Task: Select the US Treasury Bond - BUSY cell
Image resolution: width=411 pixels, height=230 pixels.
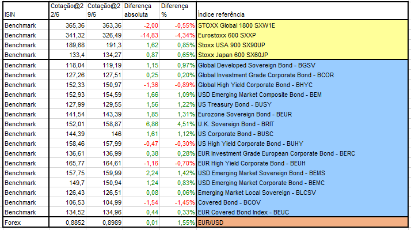Action: click(x=302, y=104)
